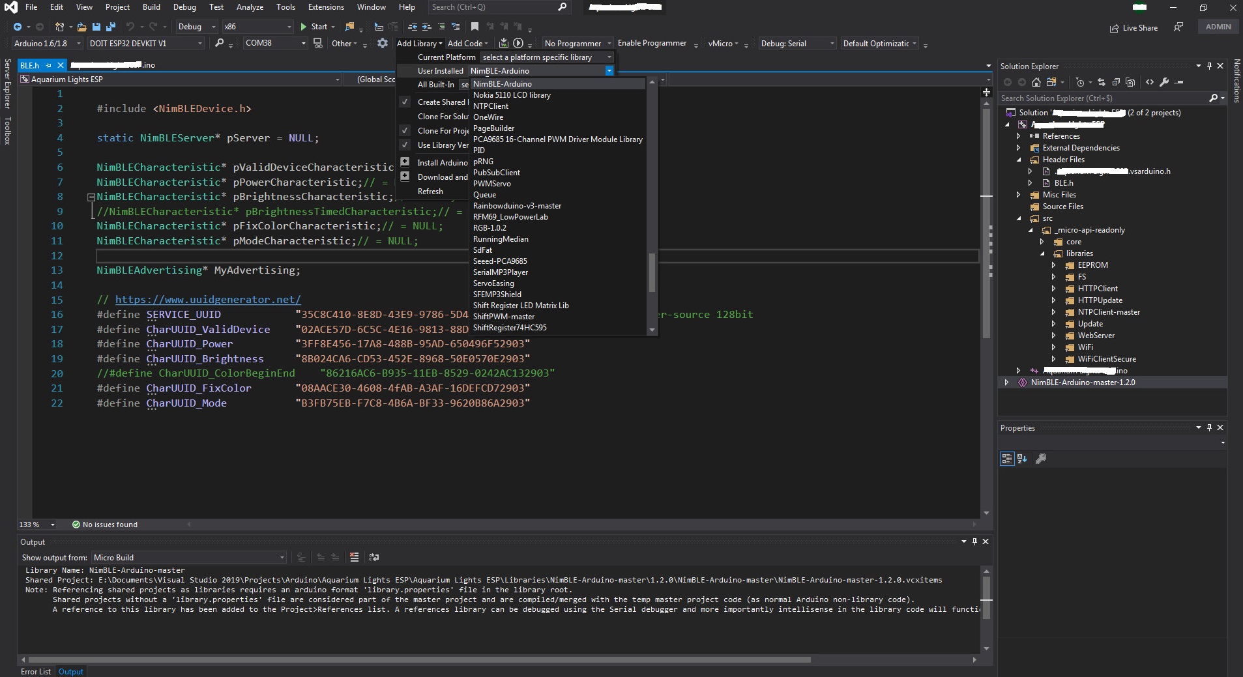Click Clear All icon in Output panel
This screenshot has width=1243, height=677.
click(355, 557)
